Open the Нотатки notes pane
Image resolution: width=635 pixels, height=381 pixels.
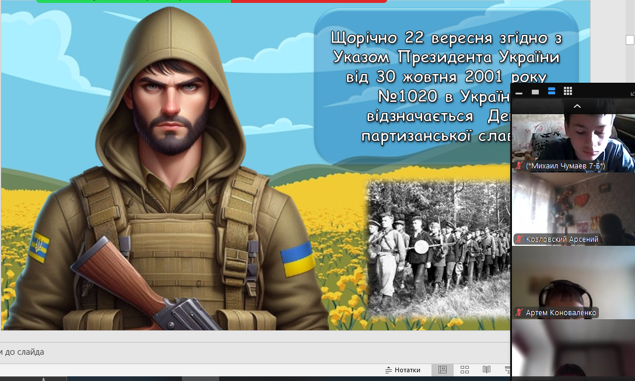402,370
